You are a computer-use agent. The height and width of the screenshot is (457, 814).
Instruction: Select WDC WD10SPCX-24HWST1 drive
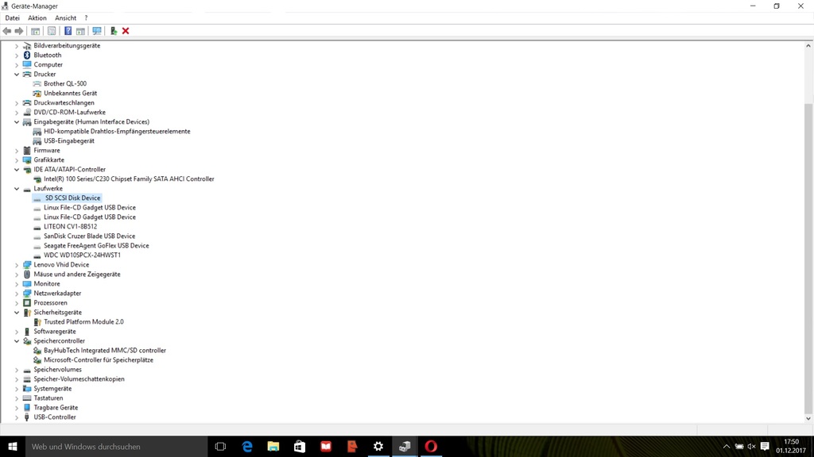82,255
